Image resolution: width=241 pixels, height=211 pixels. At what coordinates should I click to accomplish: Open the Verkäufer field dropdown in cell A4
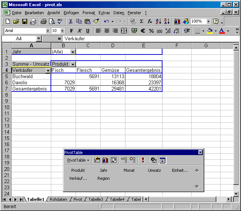pos(48,70)
